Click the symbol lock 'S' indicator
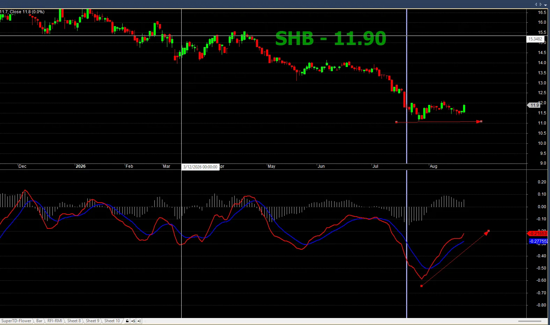 click(x=133, y=321)
